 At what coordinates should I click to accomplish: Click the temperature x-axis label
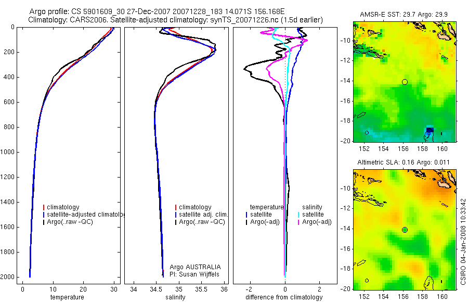pyautogui.click(x=67, y=297)
